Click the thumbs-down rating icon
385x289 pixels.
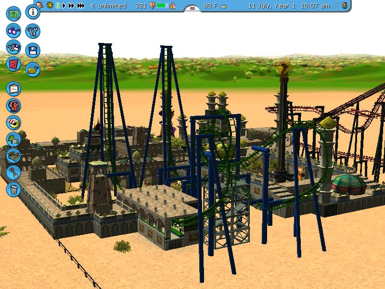point(152,6)
